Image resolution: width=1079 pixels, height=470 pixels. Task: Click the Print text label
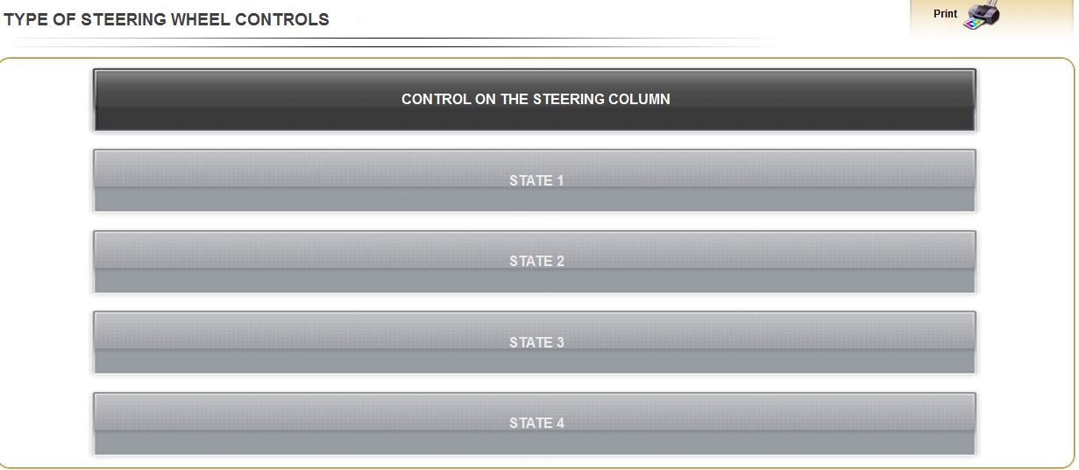point(945,14)
